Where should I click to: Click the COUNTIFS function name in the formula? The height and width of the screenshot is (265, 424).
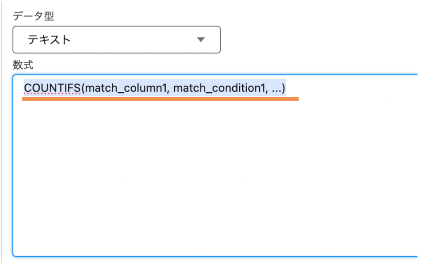pyautogui.click(x=52, y=88)
